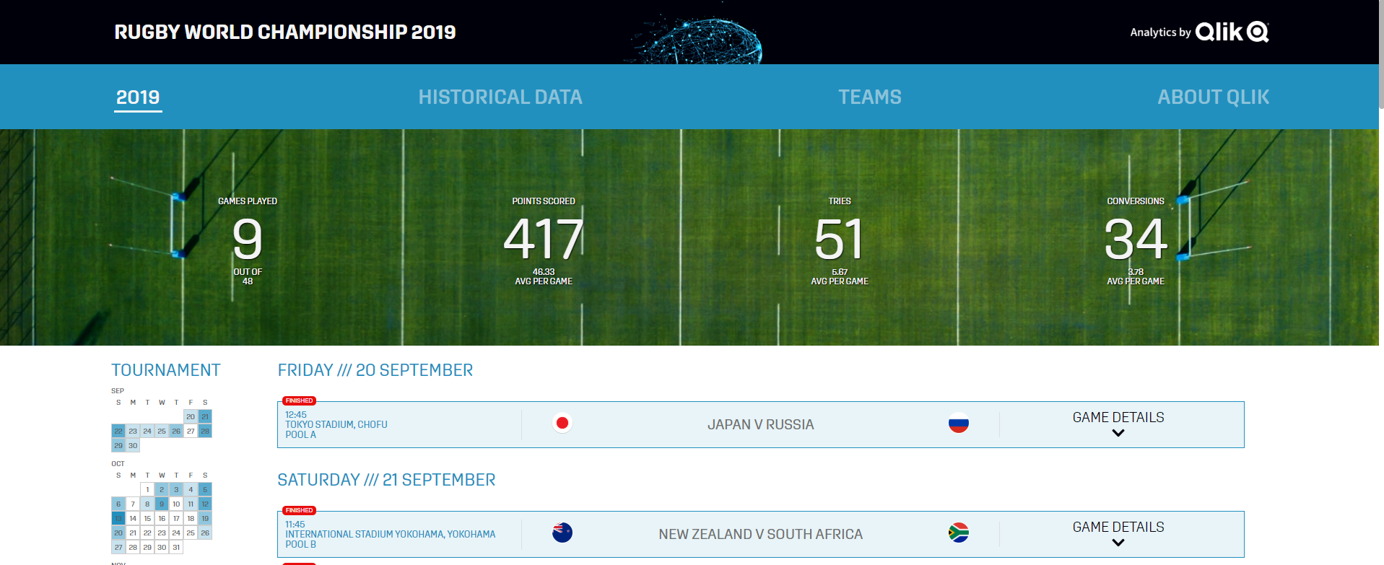This screenshot has width=1384, height=565.
Task: Click the South Africa flag icon
Action: coord(959,533)
